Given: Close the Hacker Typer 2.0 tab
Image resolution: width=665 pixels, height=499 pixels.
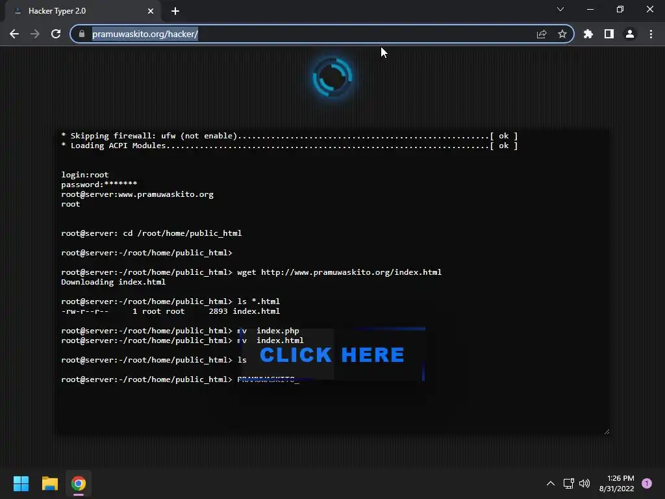Looking at the screenshot, I should 151,11.
